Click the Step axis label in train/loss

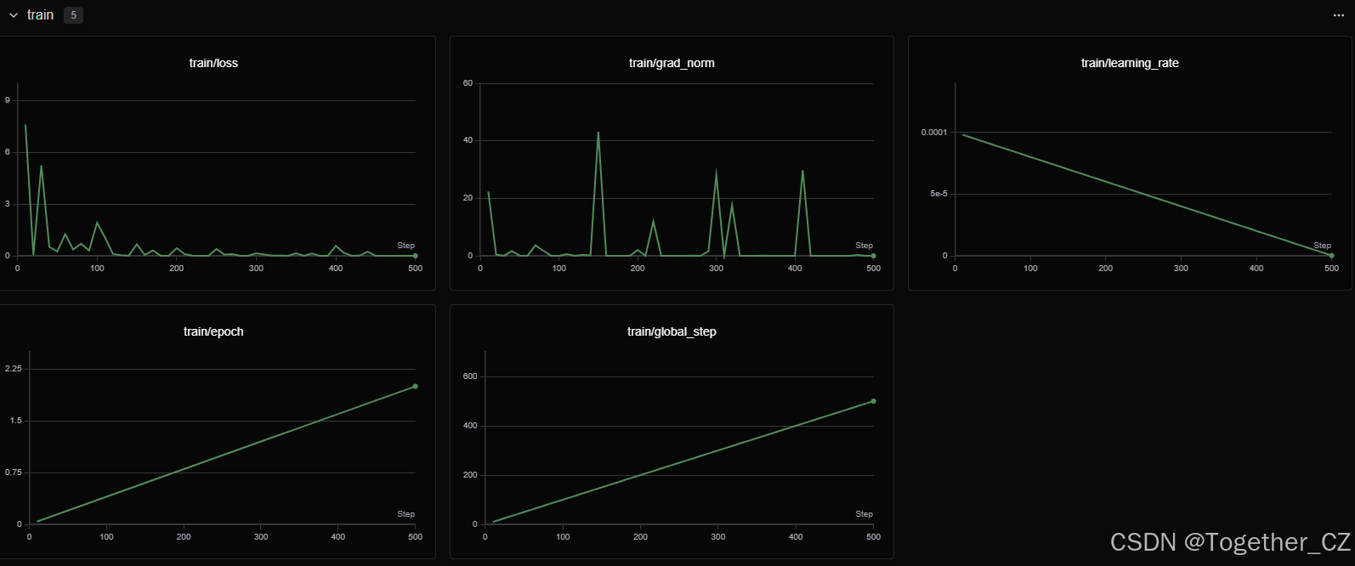(x=405, y=246)
